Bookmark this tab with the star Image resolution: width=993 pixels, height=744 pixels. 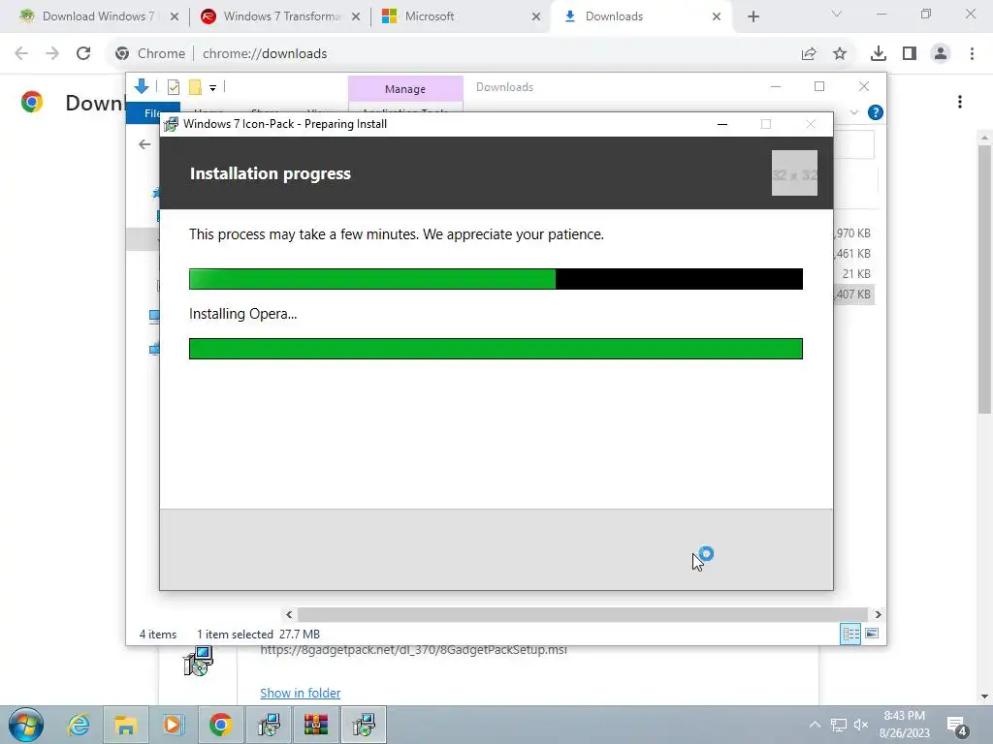840,54
